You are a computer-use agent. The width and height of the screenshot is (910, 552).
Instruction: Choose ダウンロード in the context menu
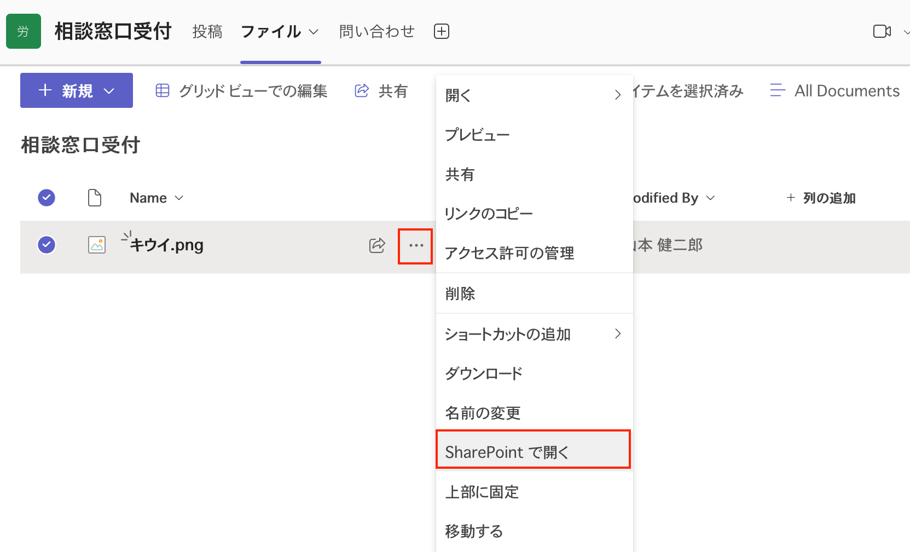pyautogui.click(x=534, y=373)
